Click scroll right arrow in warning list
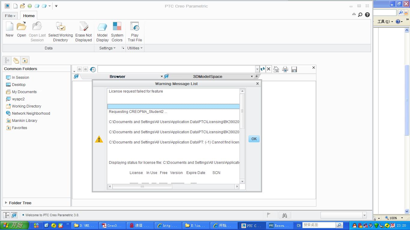 (237, 186)
